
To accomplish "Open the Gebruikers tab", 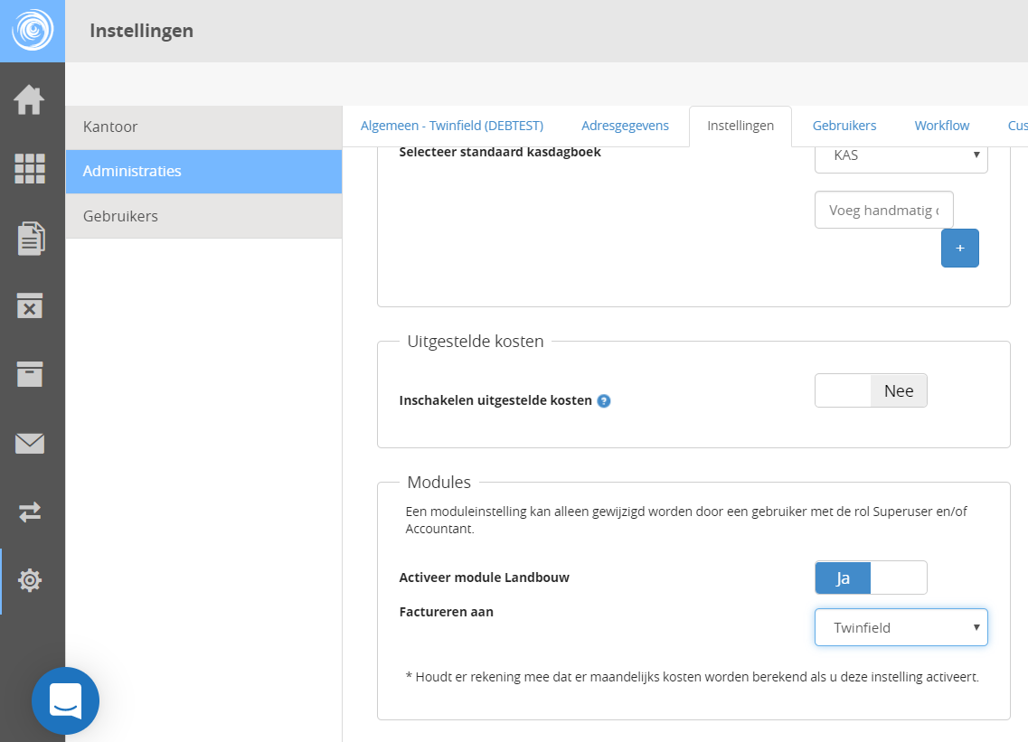I will pos(844,126).
